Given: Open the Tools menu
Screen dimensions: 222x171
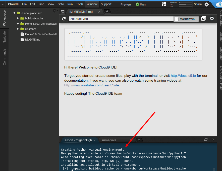Looking at the screenshot, I should [x=80, y=4].
